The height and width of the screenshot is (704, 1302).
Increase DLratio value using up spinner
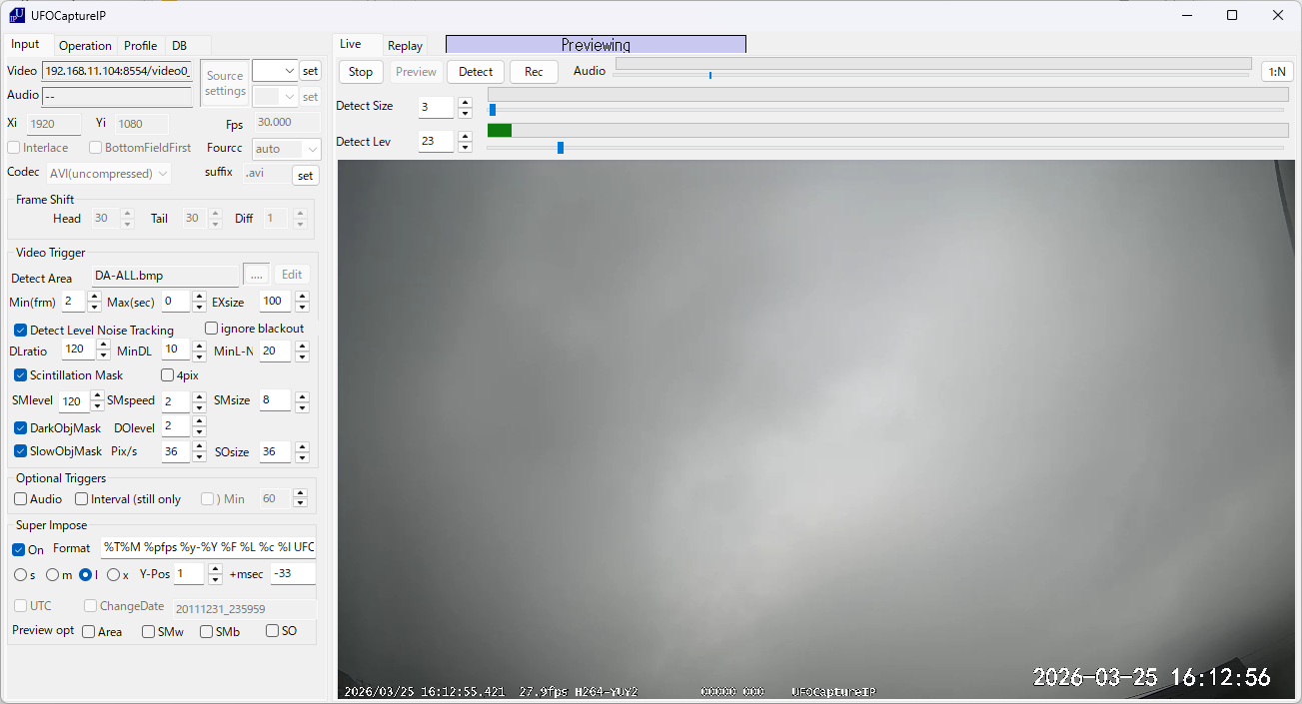tap(103, 345)
